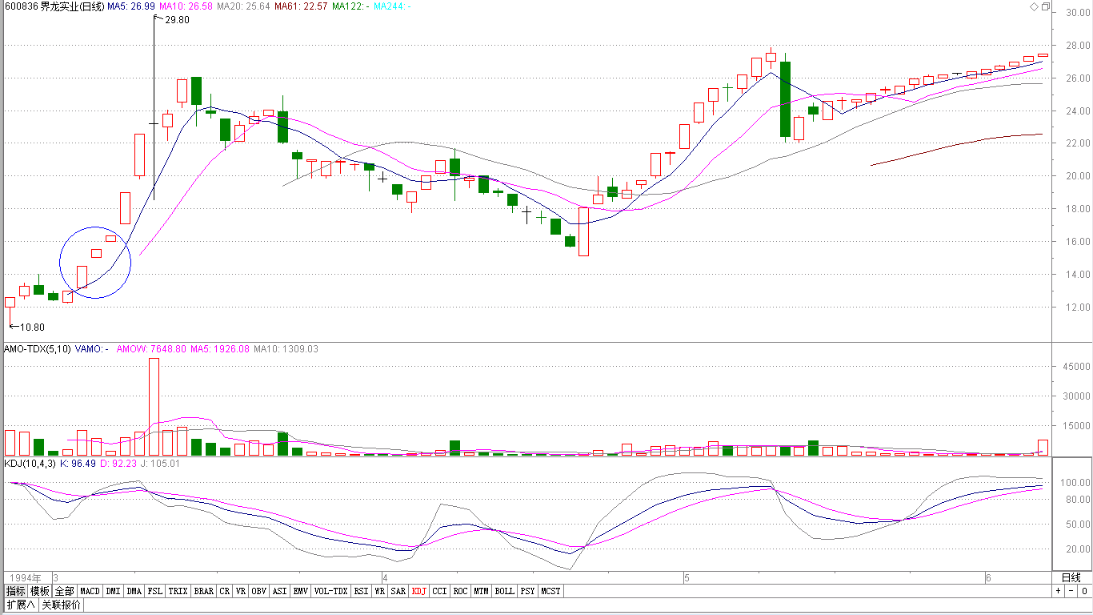
Task: Click the D: 92.23 value
Action: [x=119, y=463]
